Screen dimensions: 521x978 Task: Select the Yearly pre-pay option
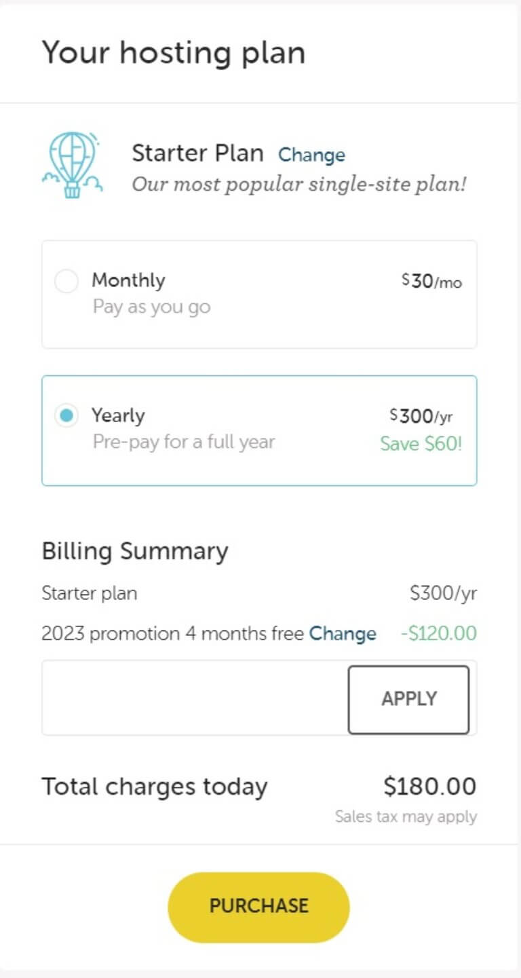tap(66, 415)
